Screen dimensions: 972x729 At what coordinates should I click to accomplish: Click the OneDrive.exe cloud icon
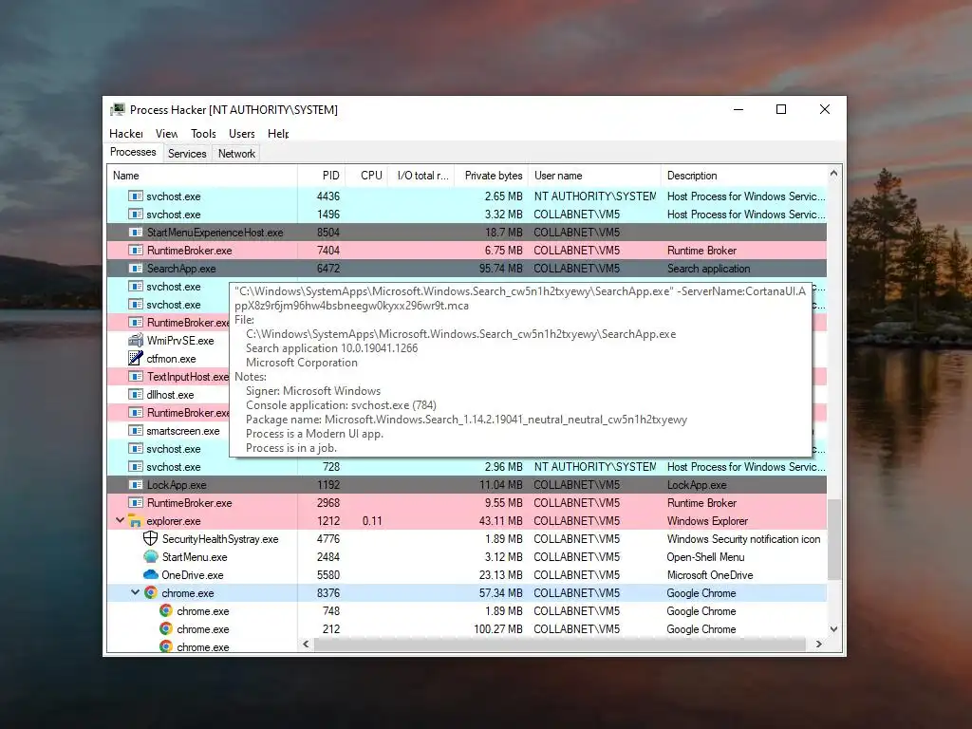point(151,574)
